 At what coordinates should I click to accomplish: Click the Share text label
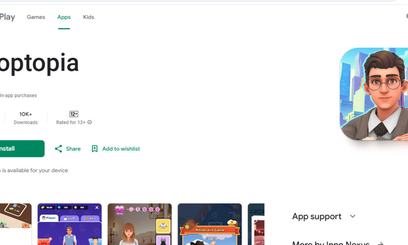tap(73, 149)
